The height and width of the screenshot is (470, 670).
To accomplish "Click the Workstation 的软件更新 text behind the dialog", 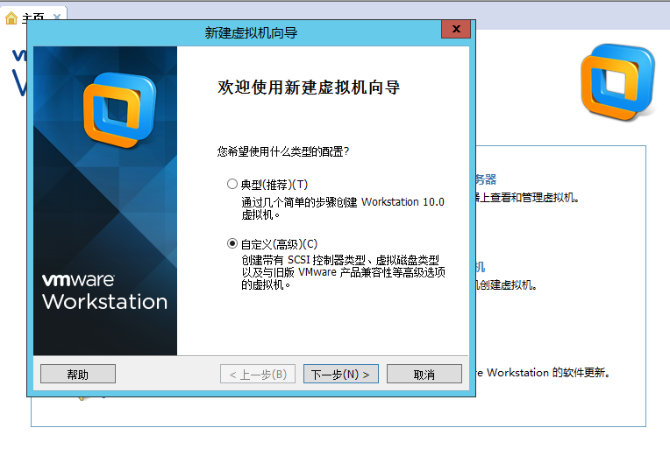I will (548, 372).
